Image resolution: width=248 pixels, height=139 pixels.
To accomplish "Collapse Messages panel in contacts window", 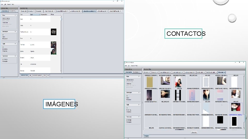I will 15,31.
